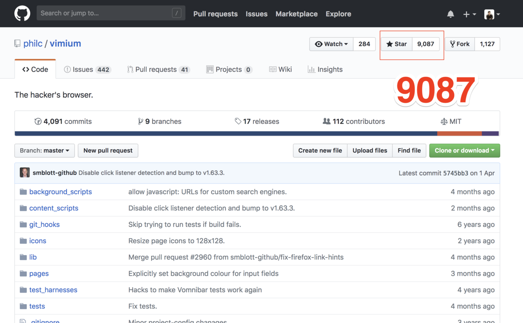523x323 pixels.
Task: Fork the vimium repository
Action: [x=460, y=44]
